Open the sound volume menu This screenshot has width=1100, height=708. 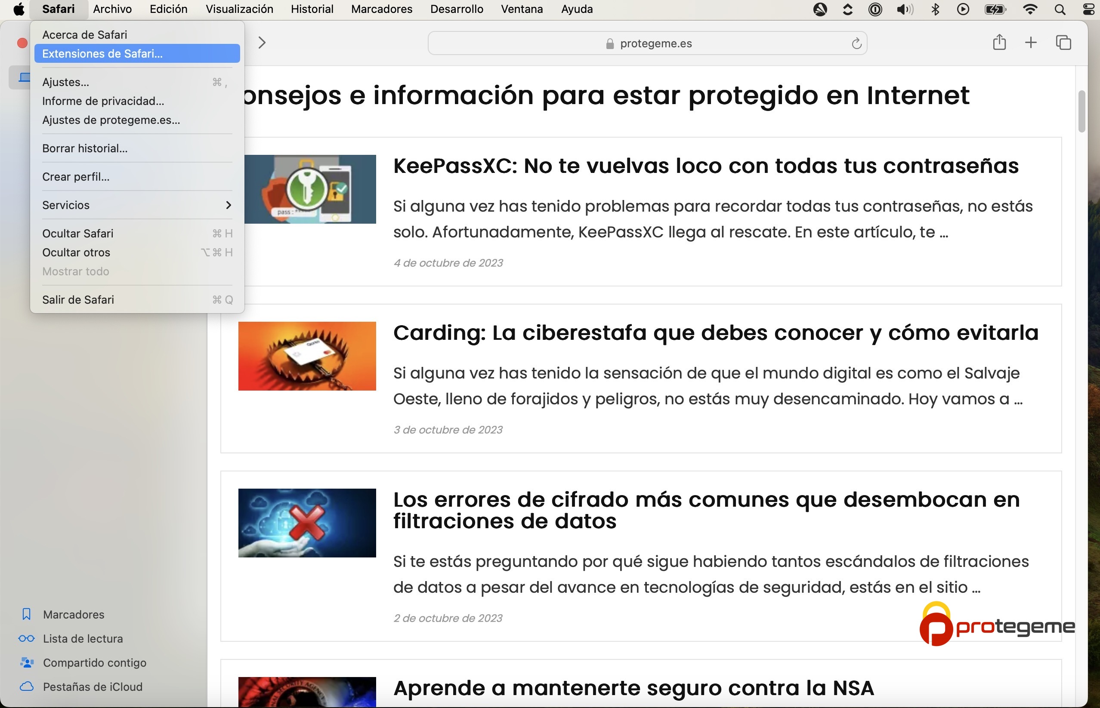(905, 9)
